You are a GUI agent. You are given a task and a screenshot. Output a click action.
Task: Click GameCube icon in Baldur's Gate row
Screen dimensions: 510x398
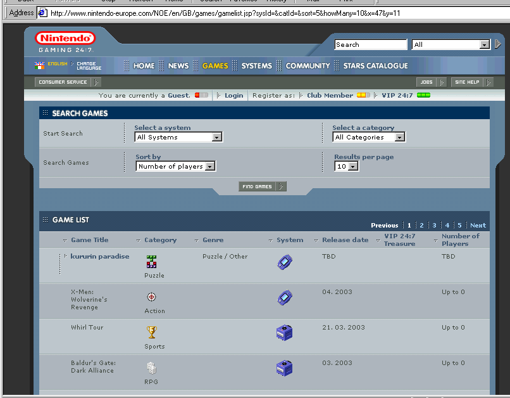(285, 368)
